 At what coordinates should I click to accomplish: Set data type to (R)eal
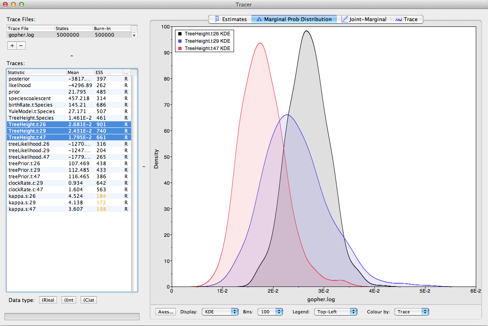(48, 300)
